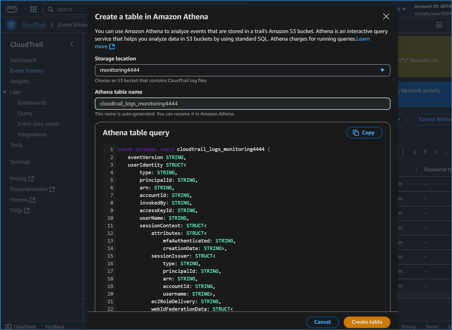Click the search magnifier icon
Screen dimensions: 452x330
(x=50, y=9)
